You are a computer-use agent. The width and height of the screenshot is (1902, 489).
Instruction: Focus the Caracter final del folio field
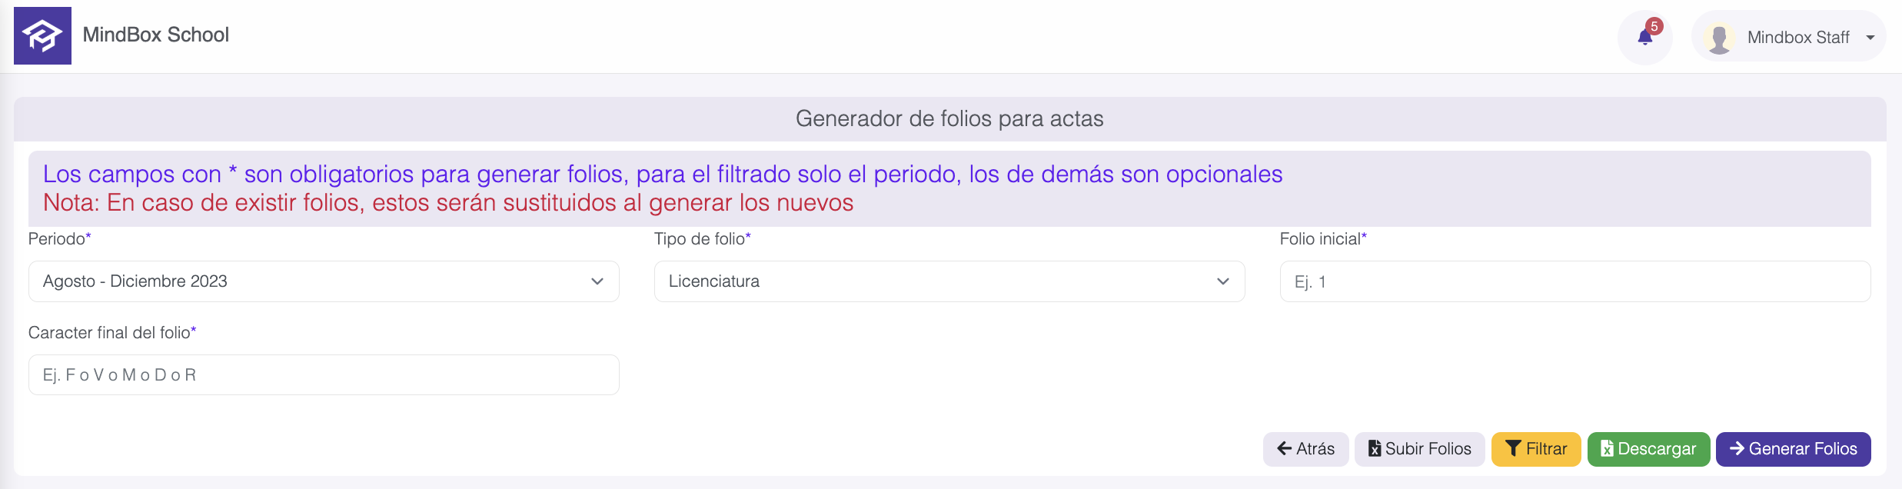click(324, 375)
